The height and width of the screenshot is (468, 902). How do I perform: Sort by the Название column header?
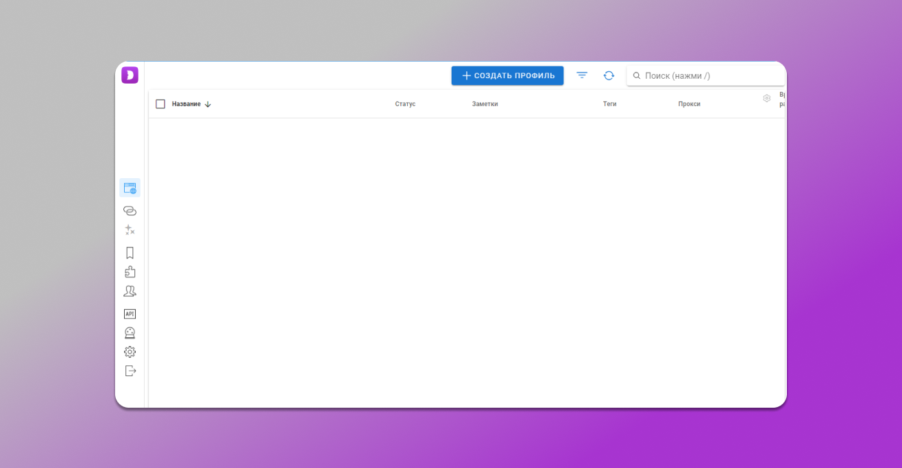pos(186,104)
